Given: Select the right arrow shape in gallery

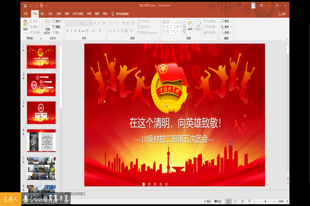Looking at the screenshot, I should click(x=177, y=27).
